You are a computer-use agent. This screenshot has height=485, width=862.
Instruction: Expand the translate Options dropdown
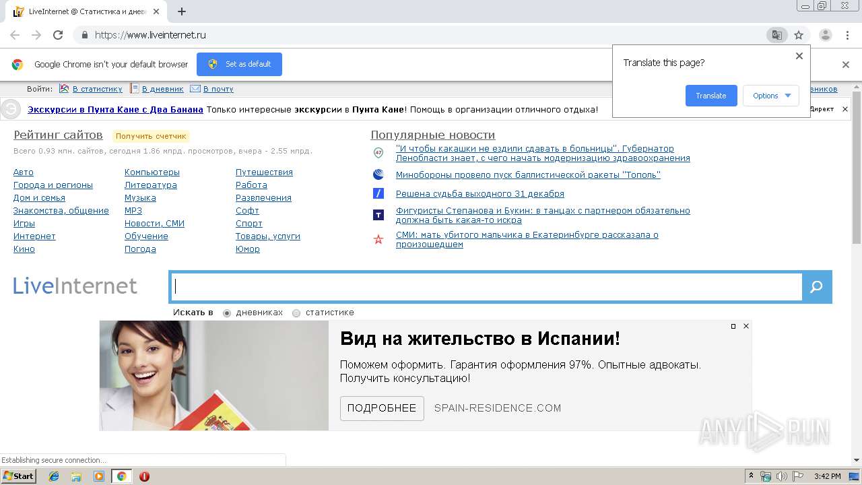(771, 96)
